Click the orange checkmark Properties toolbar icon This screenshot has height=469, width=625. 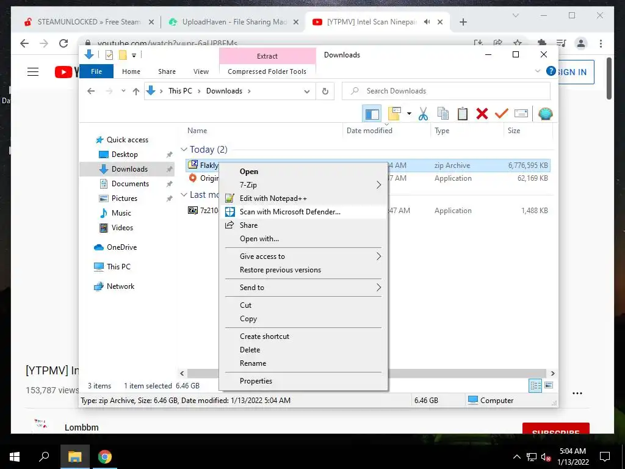click(502, 114)
